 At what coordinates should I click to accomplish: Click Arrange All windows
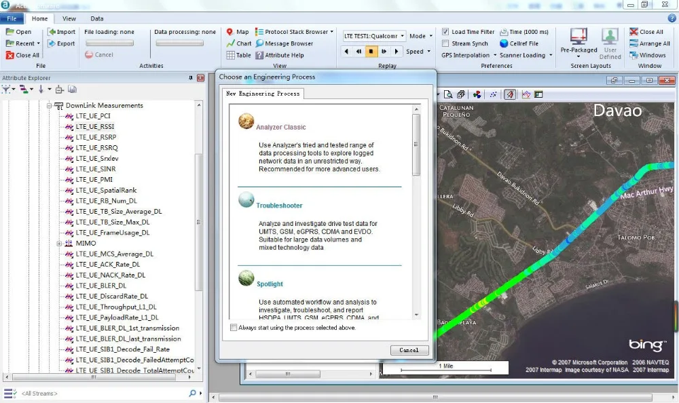pos(650,43)
